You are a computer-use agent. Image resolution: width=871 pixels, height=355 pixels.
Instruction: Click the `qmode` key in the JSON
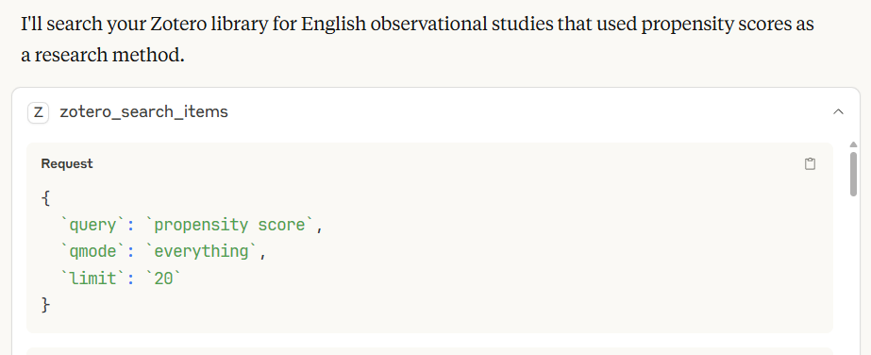pyautogui.click(x=91, y=252)
